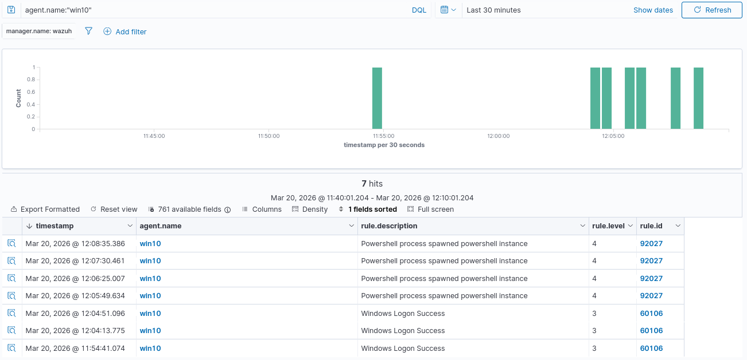Open the rule.description column header menu
747x360 pixels.
coord(582,226)
